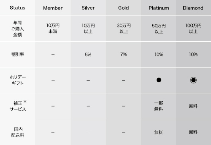Screen dimensions: 211x145
Task: Click the 国内配送料 row label
Action: 17,132
